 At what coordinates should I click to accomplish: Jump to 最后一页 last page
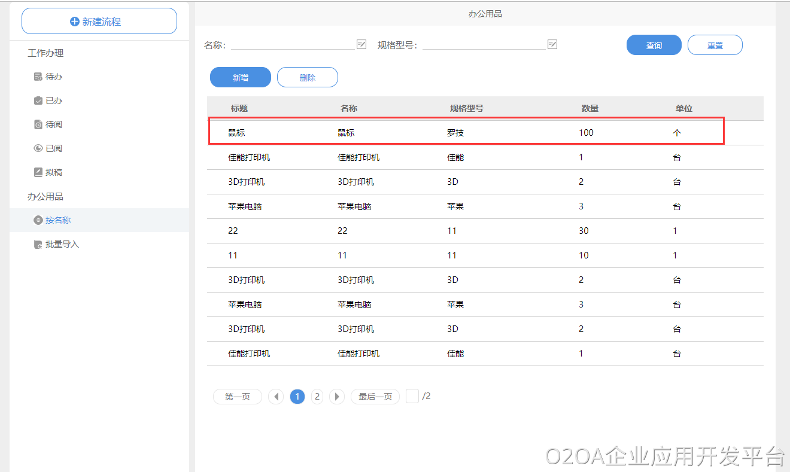coord(375,397)
